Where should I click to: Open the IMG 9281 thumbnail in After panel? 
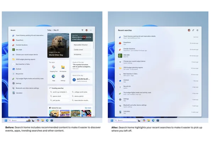pos(120,56)
